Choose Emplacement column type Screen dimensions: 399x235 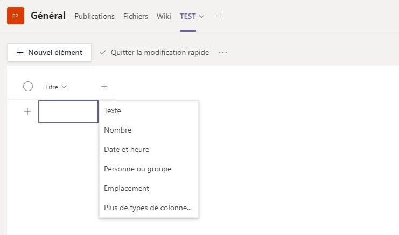[127, 188]
